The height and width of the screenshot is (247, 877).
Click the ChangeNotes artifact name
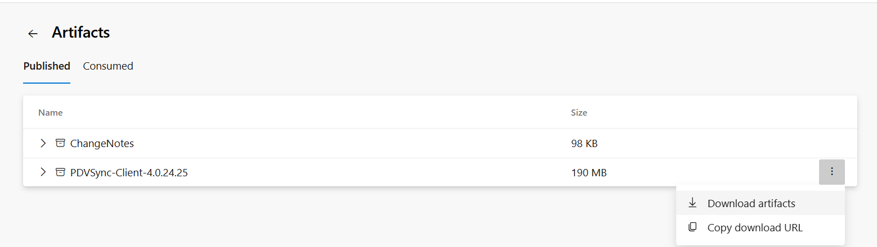click(x=102, y=144)
